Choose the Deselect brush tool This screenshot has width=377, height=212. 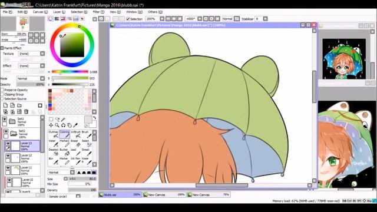pyautogui.click(x=54, y=152)
